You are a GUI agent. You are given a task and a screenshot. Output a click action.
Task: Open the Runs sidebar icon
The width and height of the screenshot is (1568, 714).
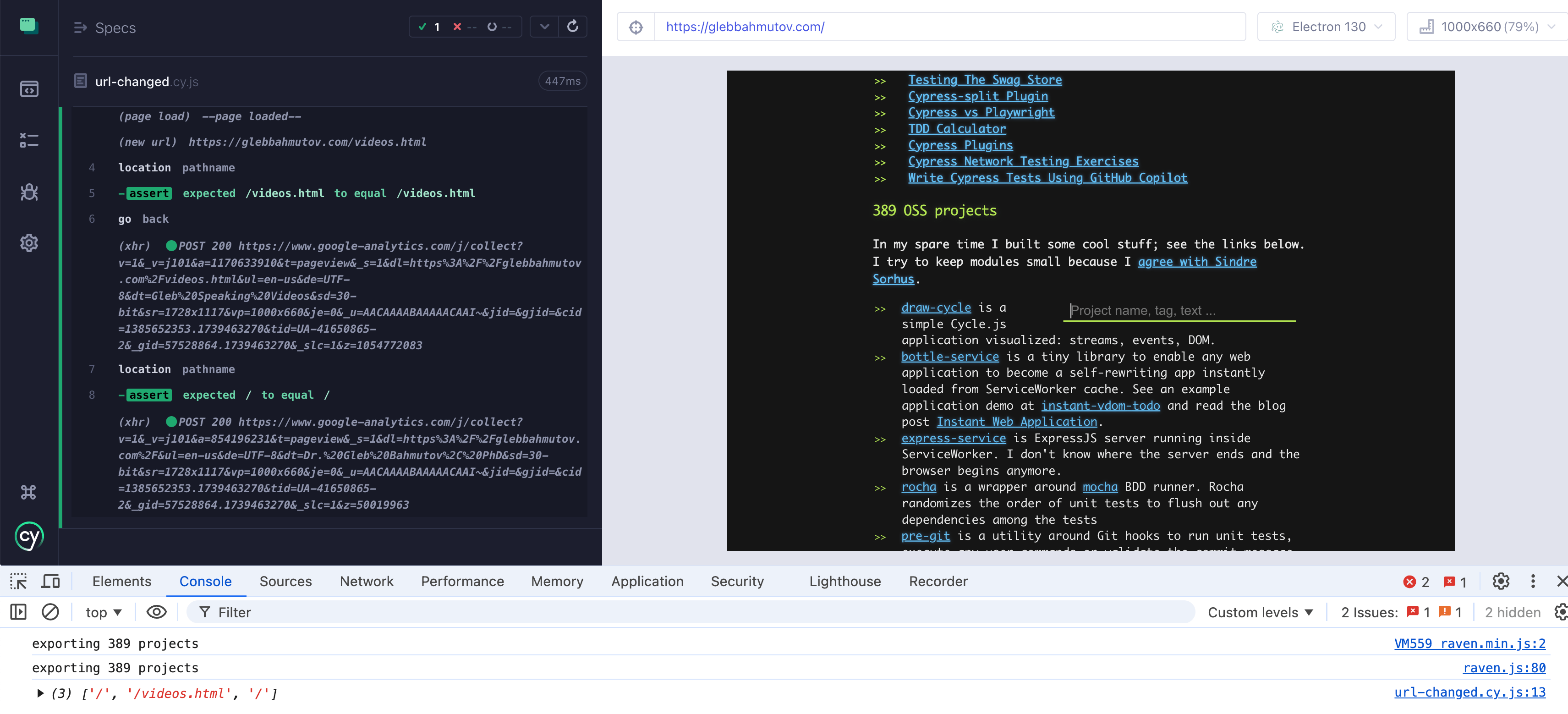pyautogui.click(x=28, y=140)
